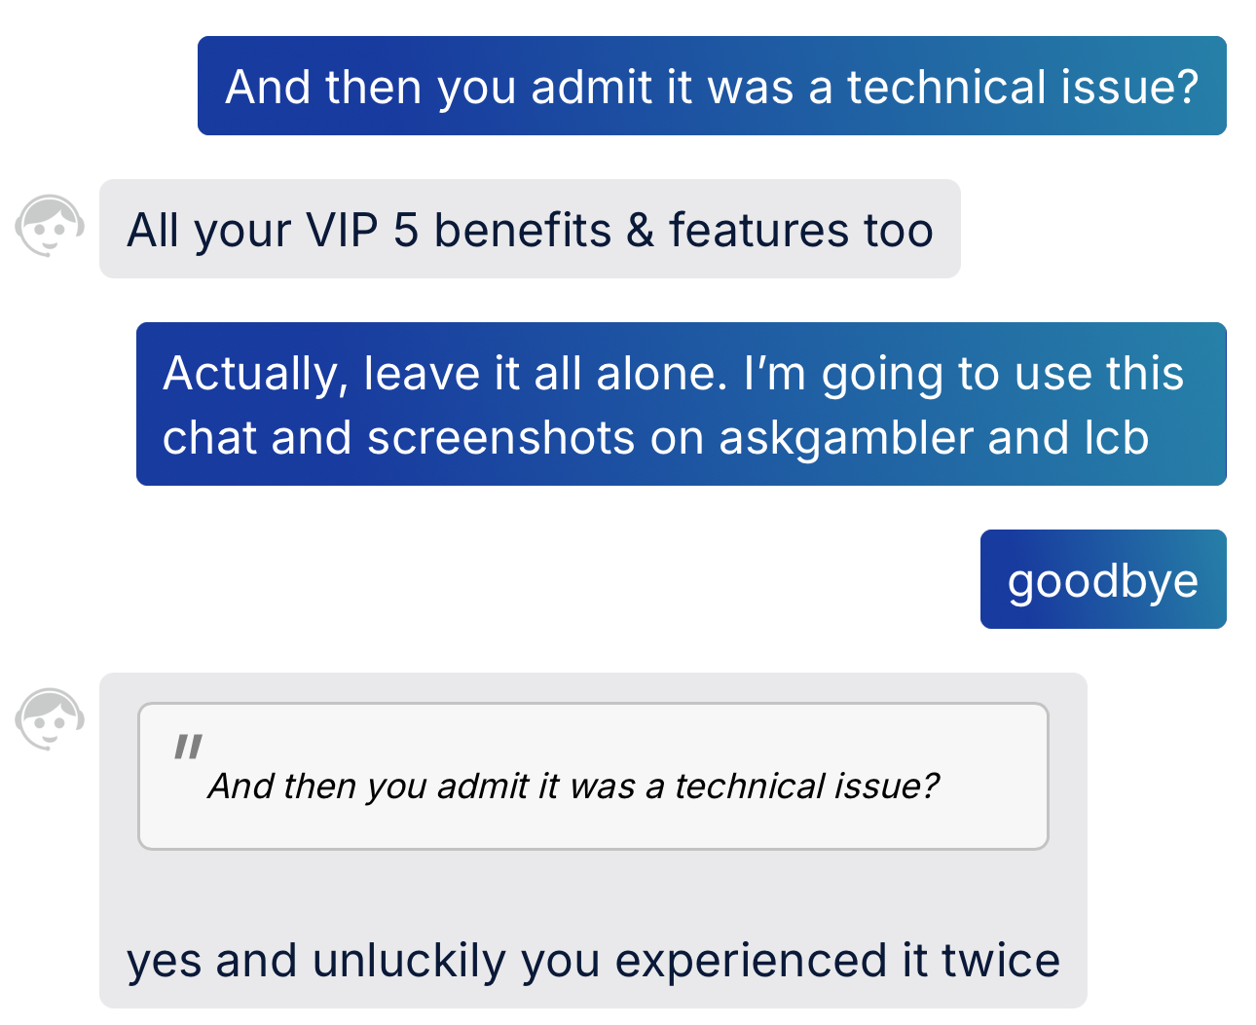Click the quotation mark icon in quoted block
Viewport: 1256px width, 1025px height.
(188, 747)
